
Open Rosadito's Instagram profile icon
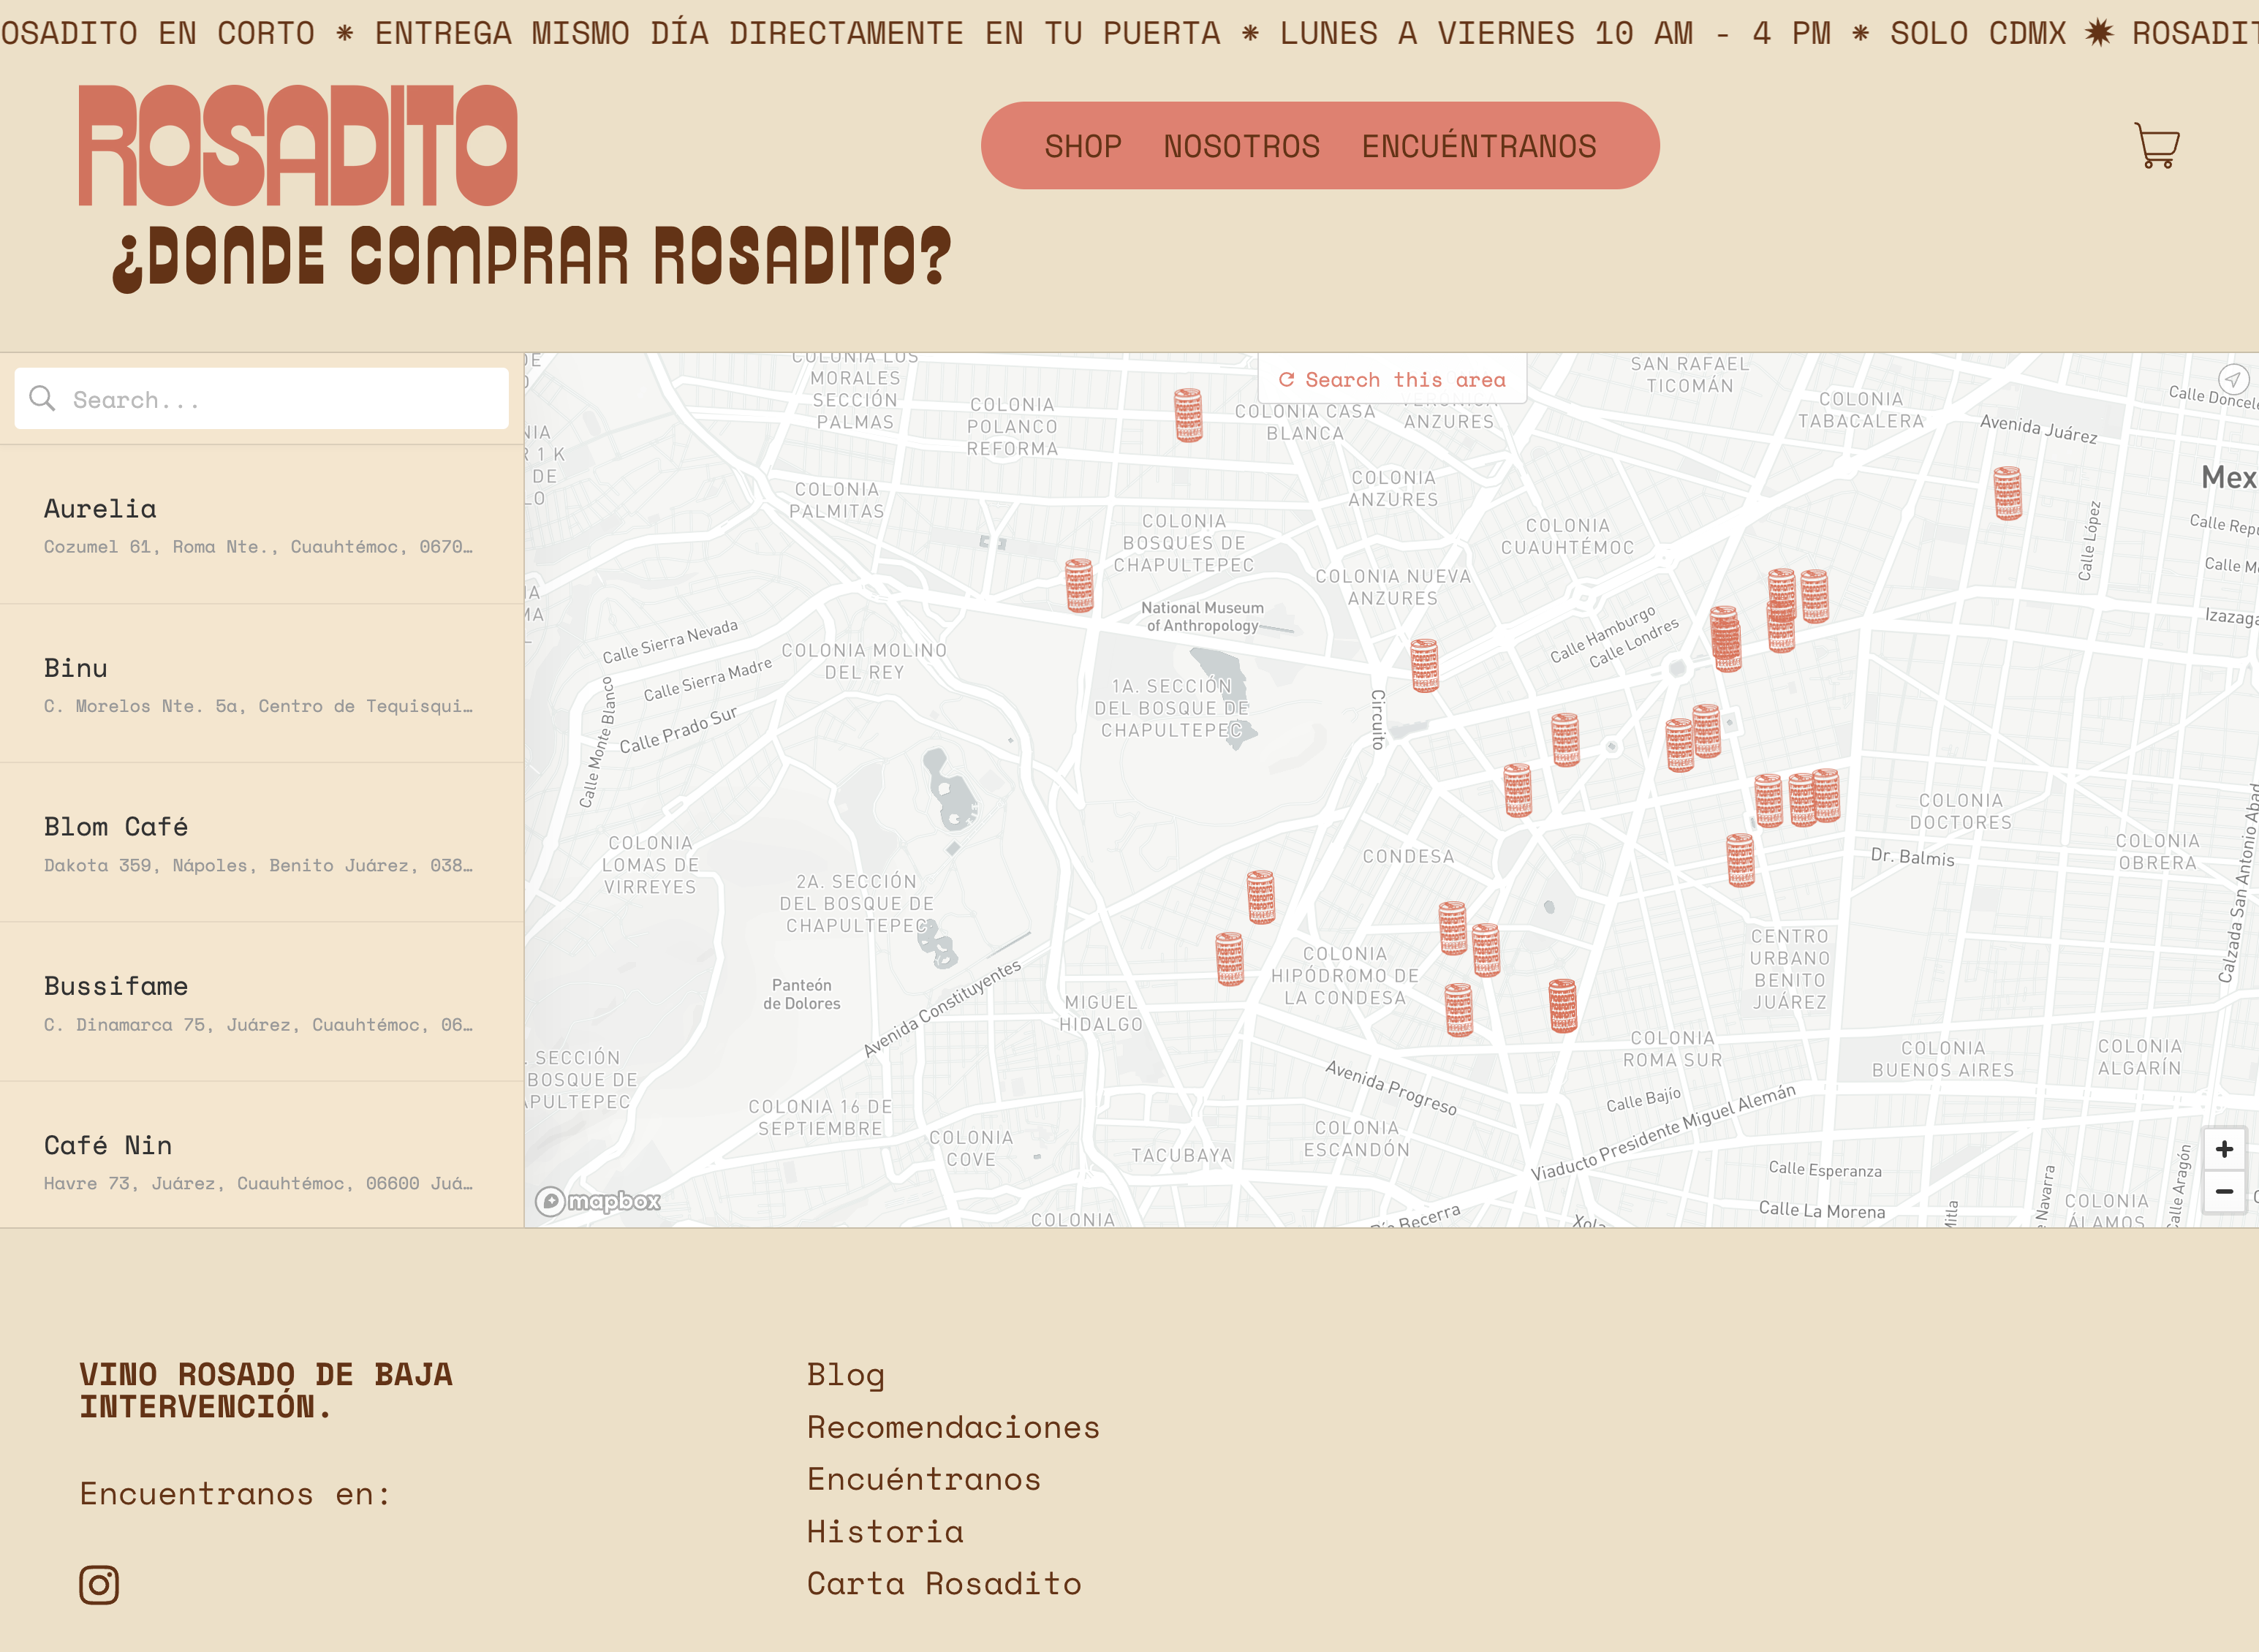point(99,1585)
